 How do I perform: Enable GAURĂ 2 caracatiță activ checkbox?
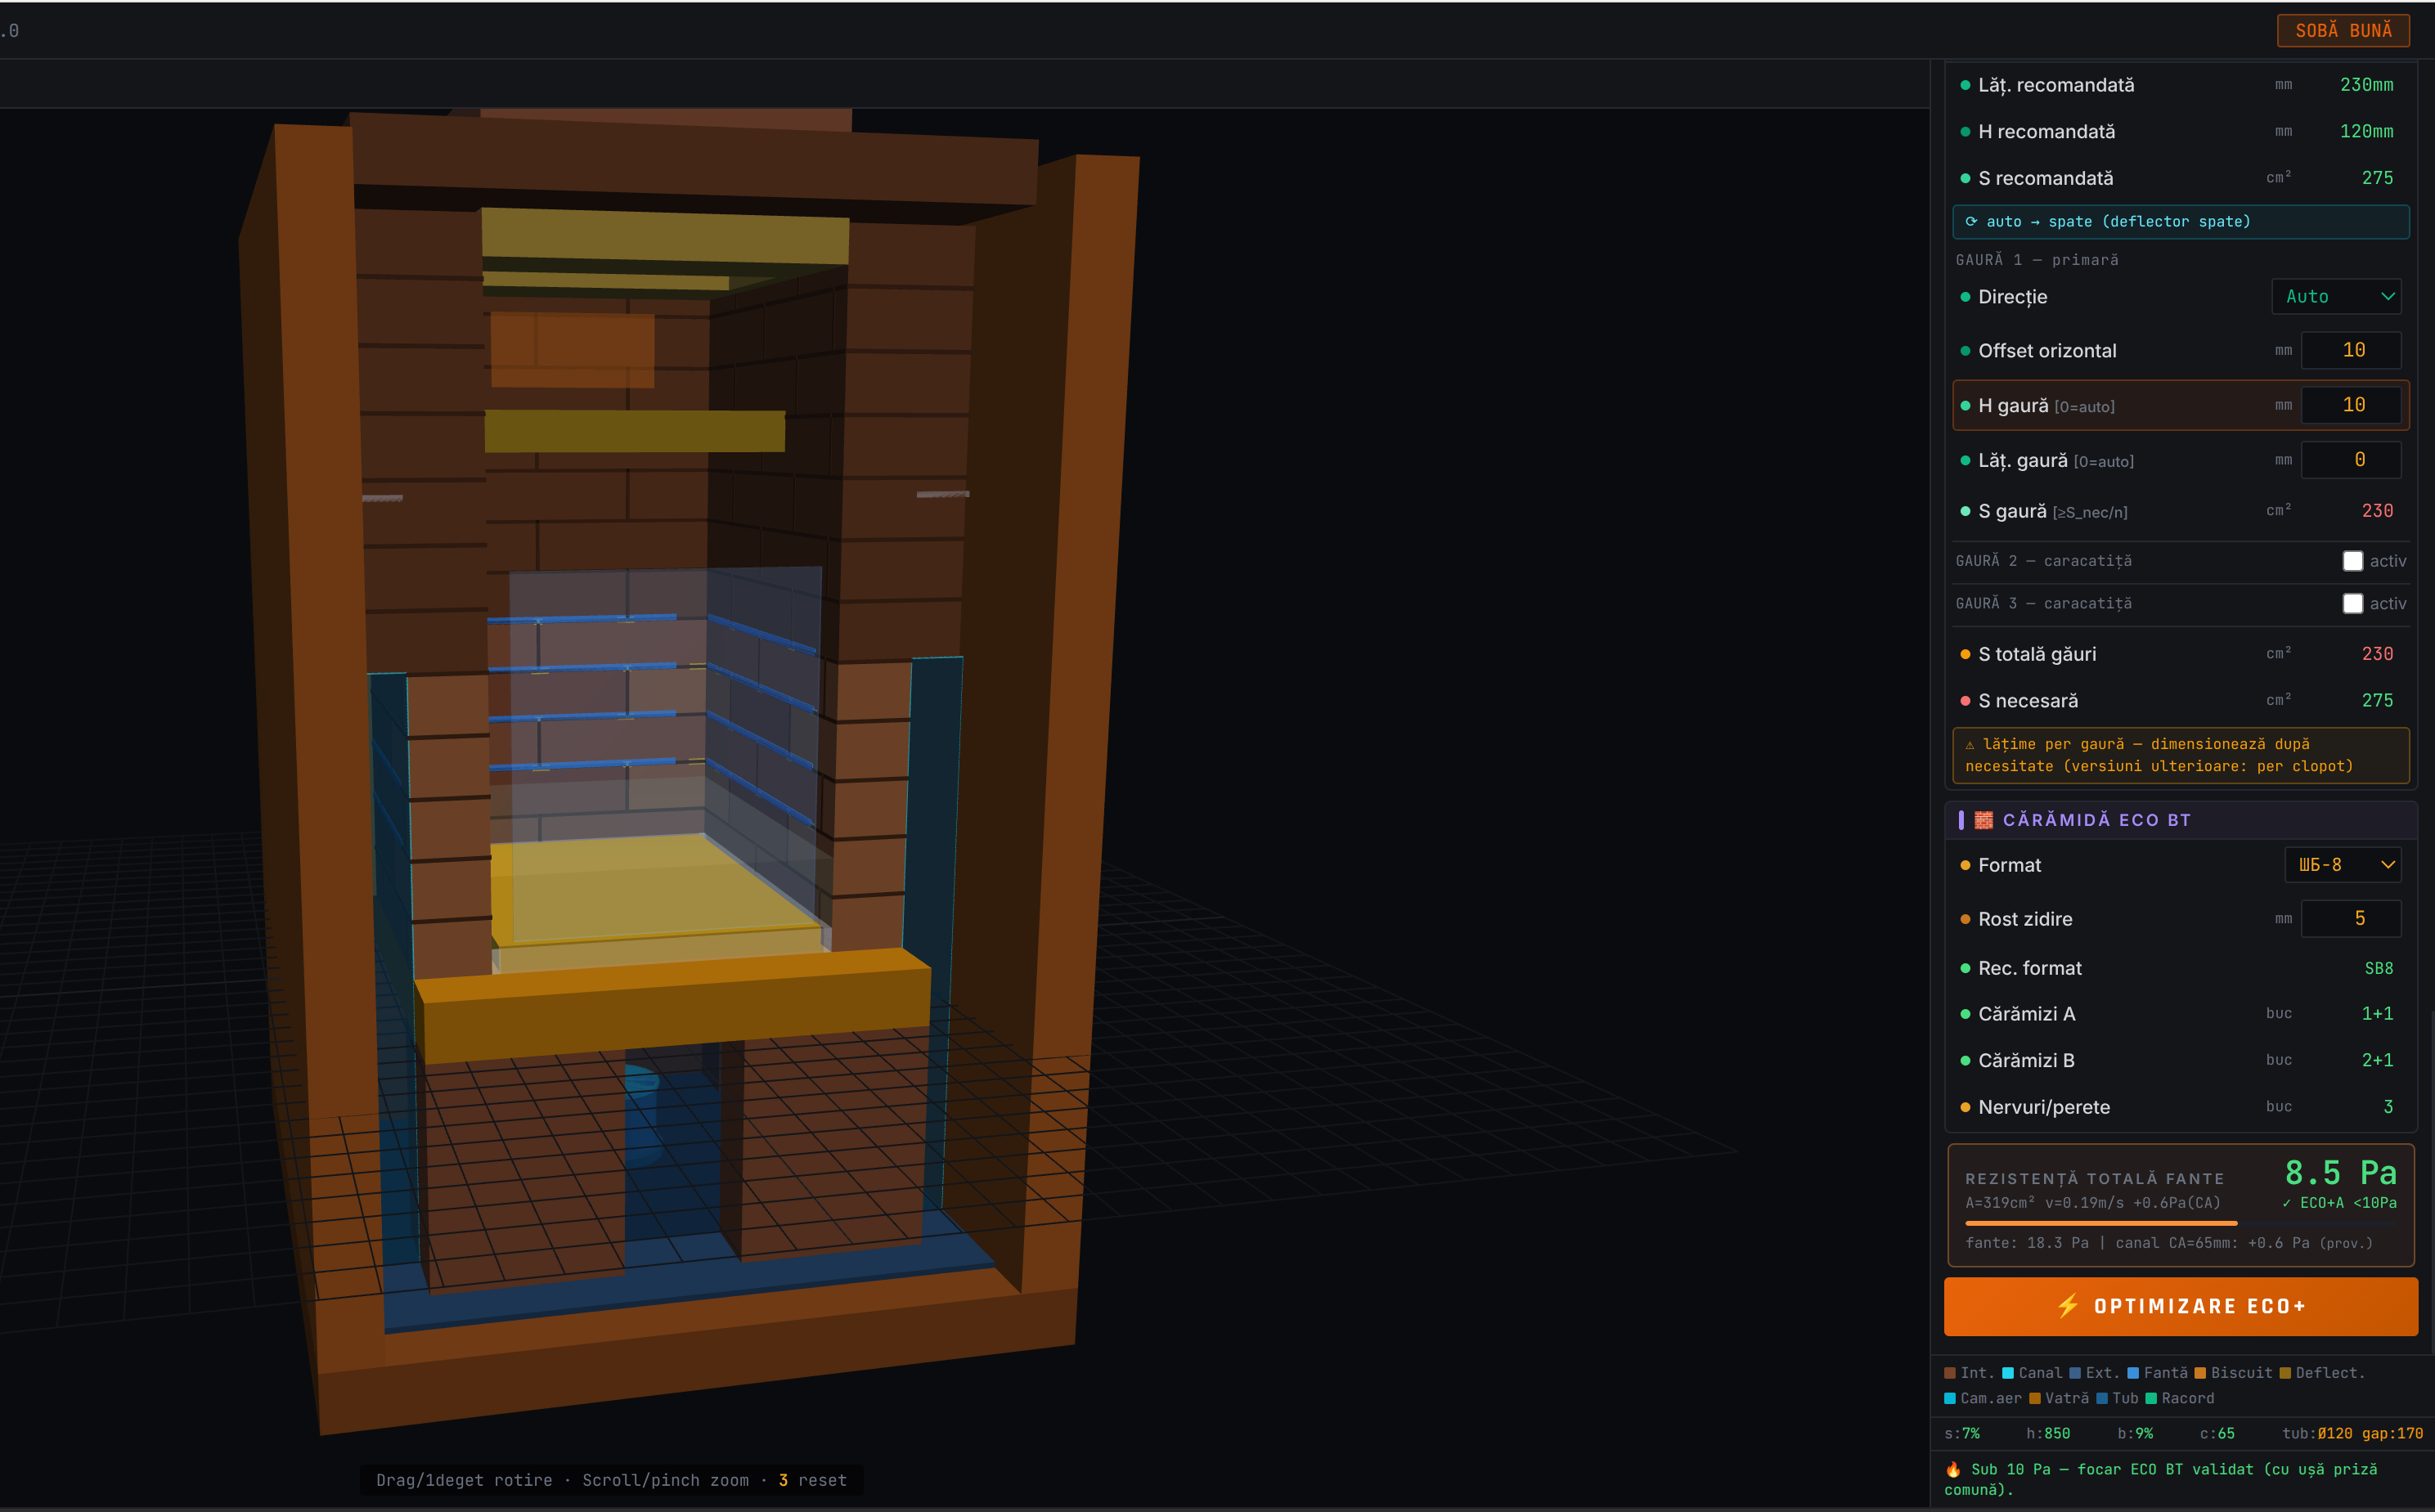2352,561
